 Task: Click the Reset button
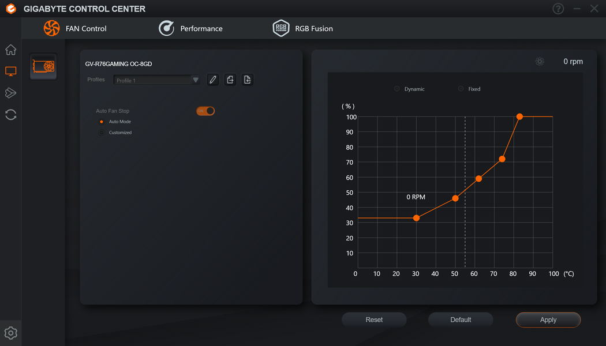click(x=374, y=319)
